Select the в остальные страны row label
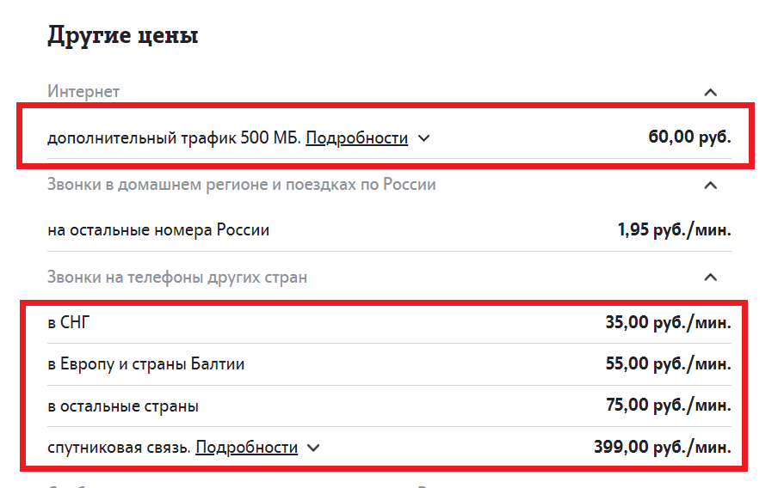 tap(122, 406)
